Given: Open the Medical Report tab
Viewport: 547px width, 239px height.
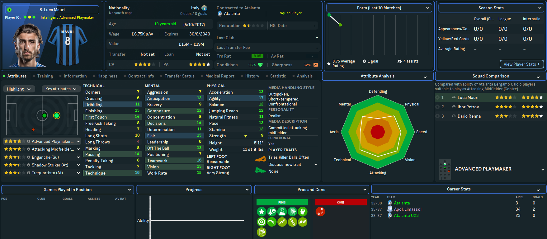Looking at the screenshot, I should [x=219, y=76].
